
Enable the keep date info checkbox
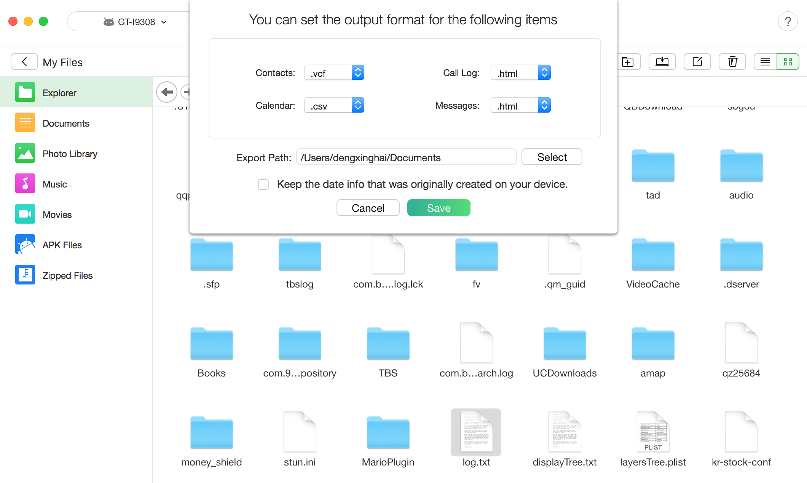coord(263,184)
